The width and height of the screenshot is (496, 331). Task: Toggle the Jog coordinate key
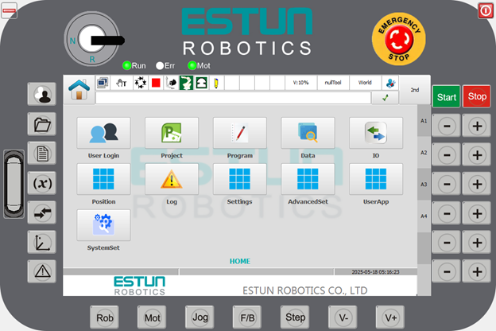pos(200,317)
